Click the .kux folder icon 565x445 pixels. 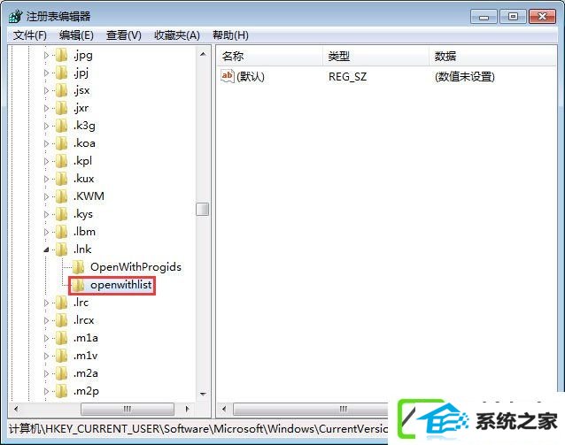tap(62, 179)
